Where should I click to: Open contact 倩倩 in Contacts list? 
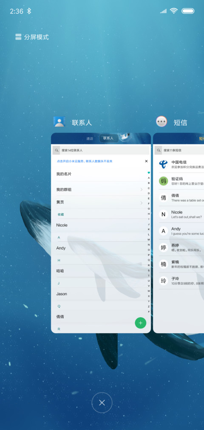click(60, 317)
